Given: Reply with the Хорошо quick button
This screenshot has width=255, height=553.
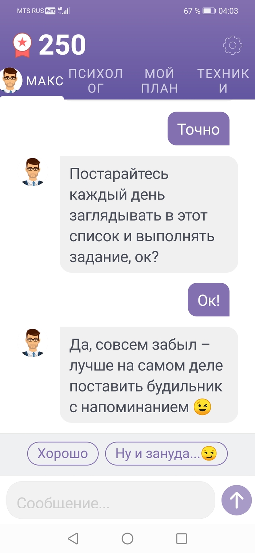Looking at the screenshot, I should point(63,453).
